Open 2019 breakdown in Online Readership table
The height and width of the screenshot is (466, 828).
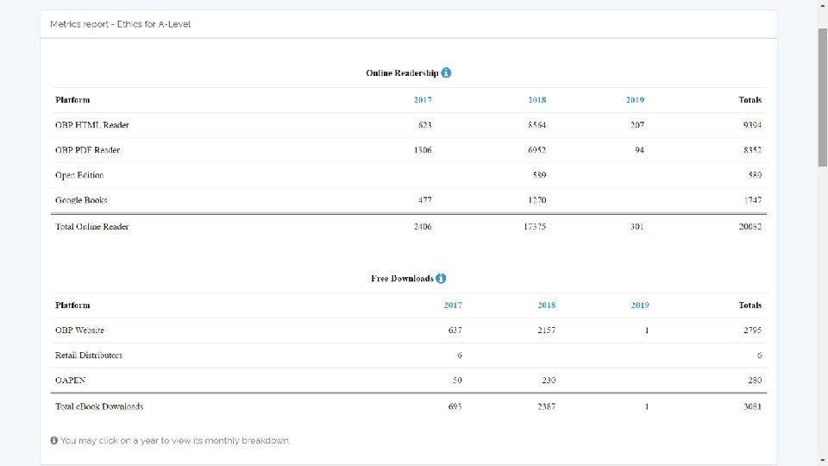[635, 100]
